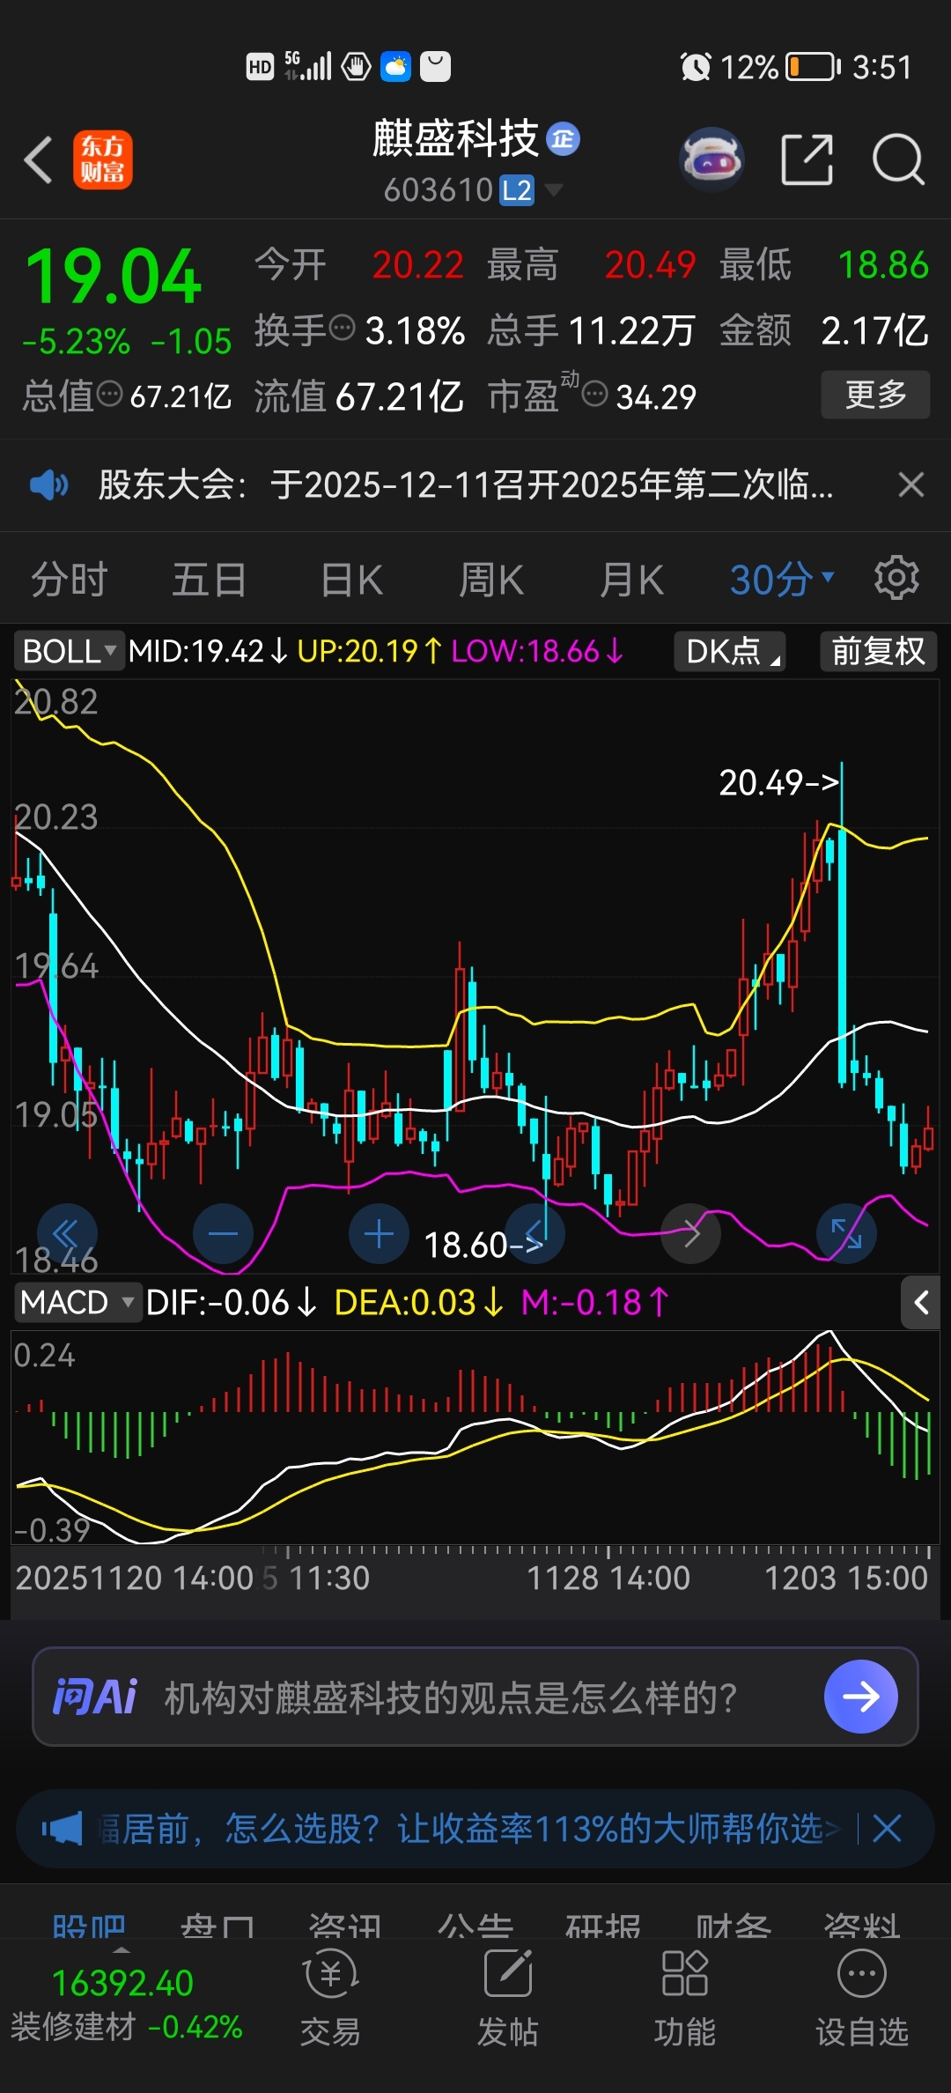This screenshot has width=951, height=2093.
Task: Open the BOLL indicator dropdown
Action: coord(69,652)
